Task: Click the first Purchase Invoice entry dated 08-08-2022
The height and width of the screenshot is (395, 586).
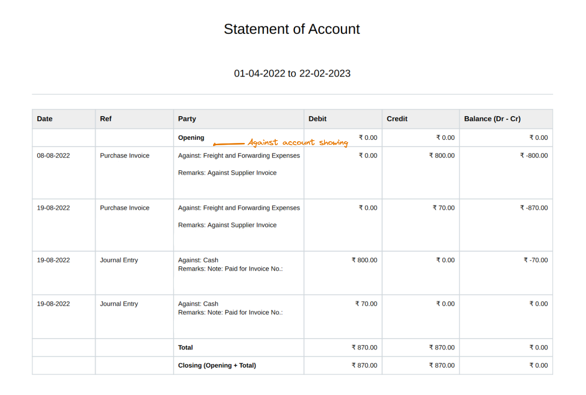Action: click(125, 155)
